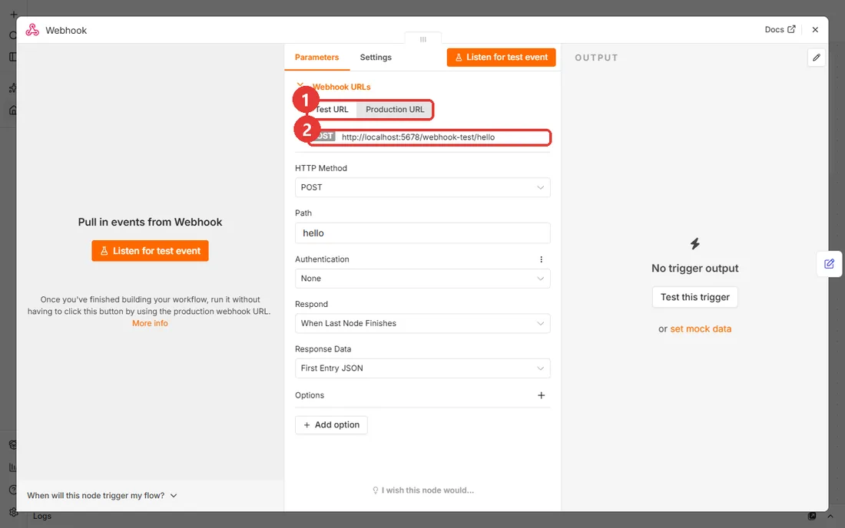Click the Path input field containing hello
This screenshot has width=845, height=528.
tap(422, 233)
